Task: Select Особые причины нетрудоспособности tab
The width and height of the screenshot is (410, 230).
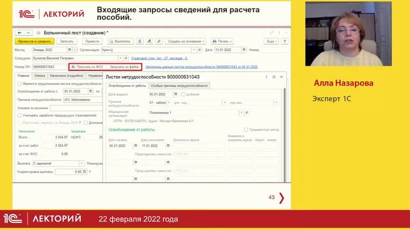Action: tap(179, 86)
